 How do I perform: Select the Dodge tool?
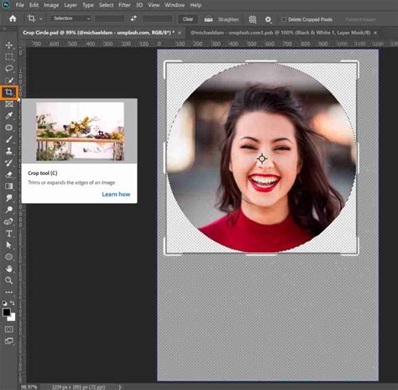[9, 210]
